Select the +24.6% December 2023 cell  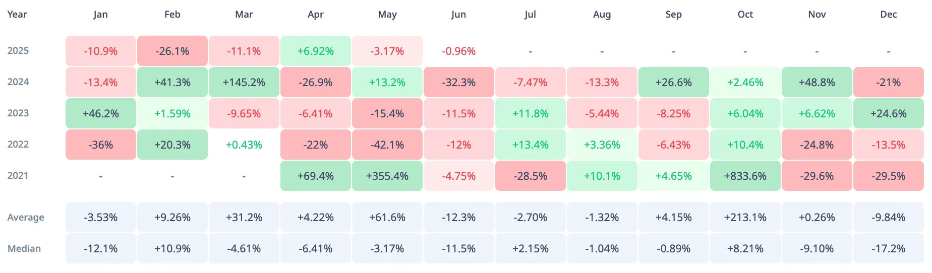click(x=888, y=114)
